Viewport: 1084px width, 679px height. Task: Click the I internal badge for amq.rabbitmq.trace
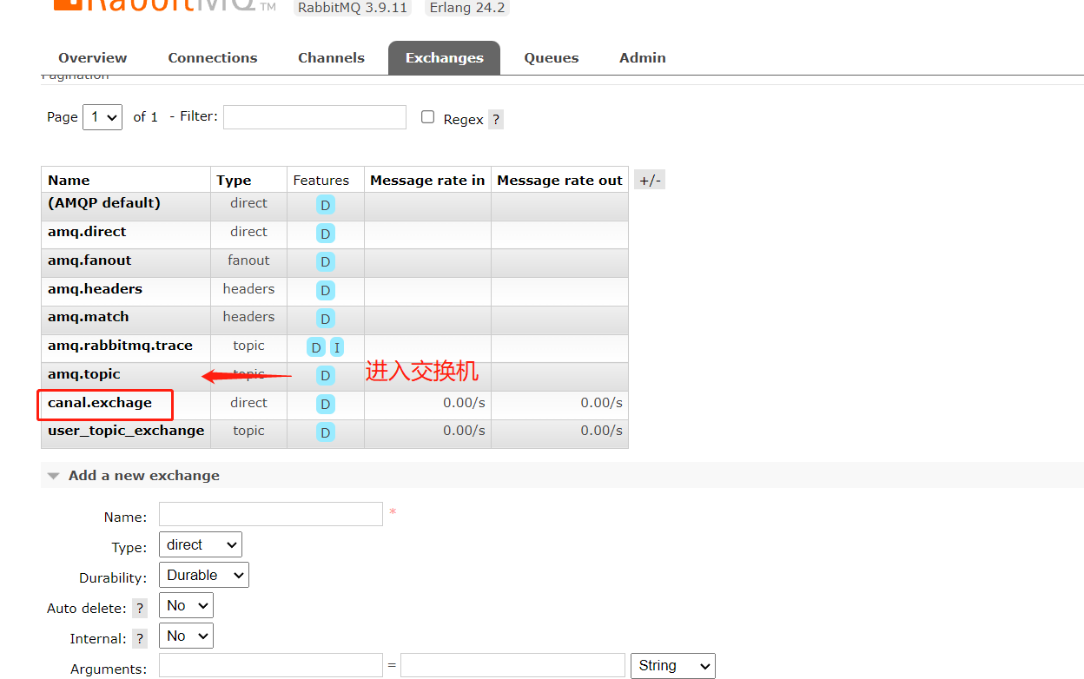coord(337,347)
